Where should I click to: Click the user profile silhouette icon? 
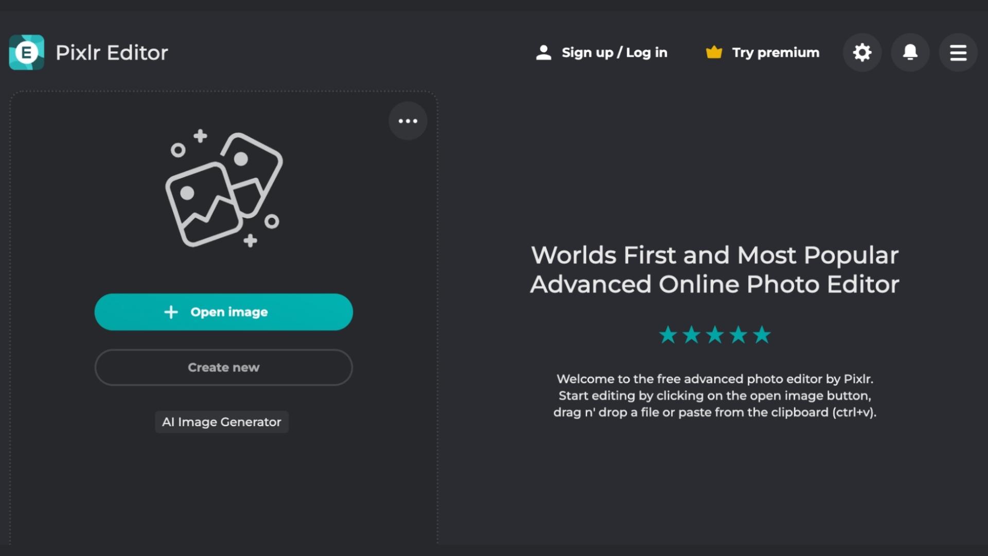[543, 53]
